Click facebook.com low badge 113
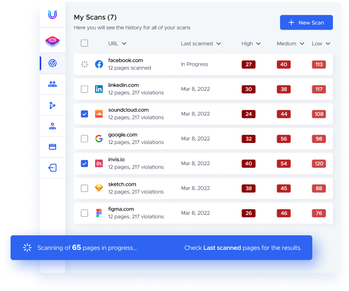 [x=319, y=64]
